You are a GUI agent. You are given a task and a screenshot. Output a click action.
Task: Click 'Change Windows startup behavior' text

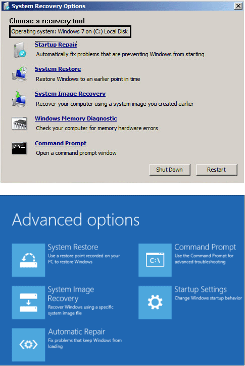[x=208, y=298]
